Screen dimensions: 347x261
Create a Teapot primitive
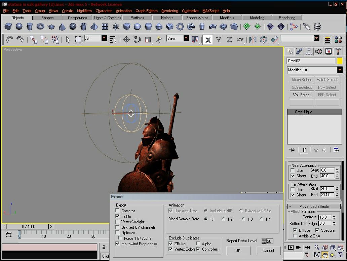coord(51,27)
